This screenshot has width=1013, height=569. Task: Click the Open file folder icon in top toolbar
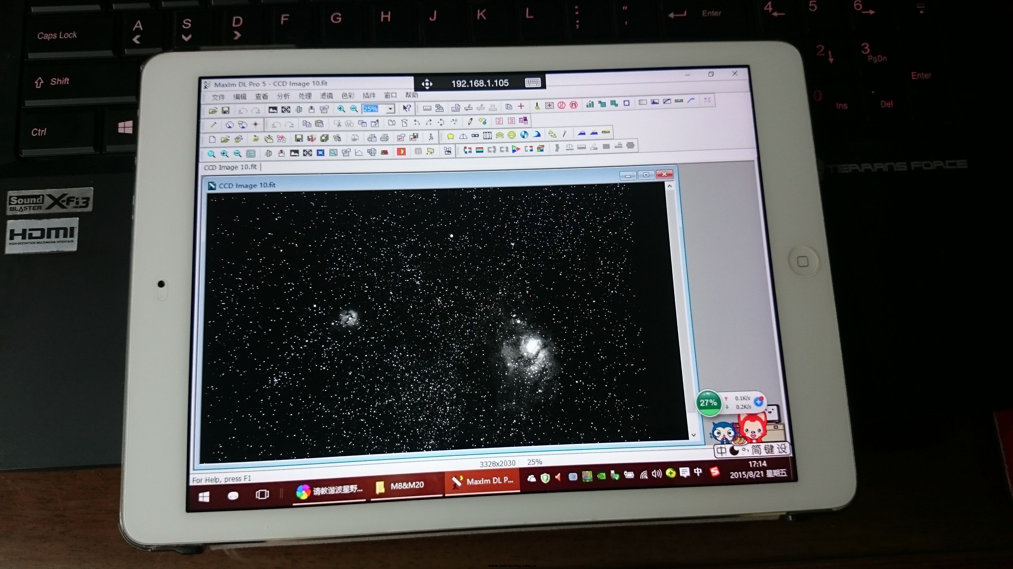click(213, 111)
